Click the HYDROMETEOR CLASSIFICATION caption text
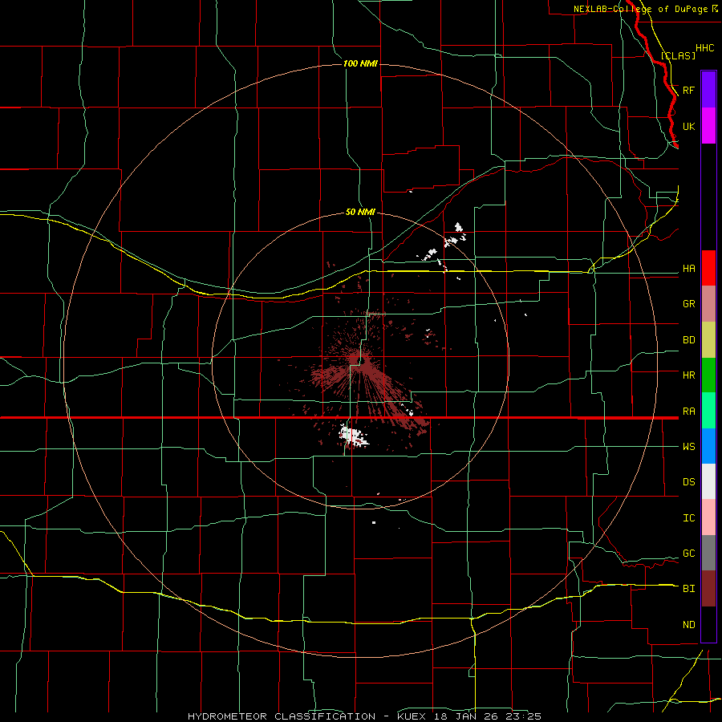This screenshot has height=722, width=722. [x=282, y=716]
